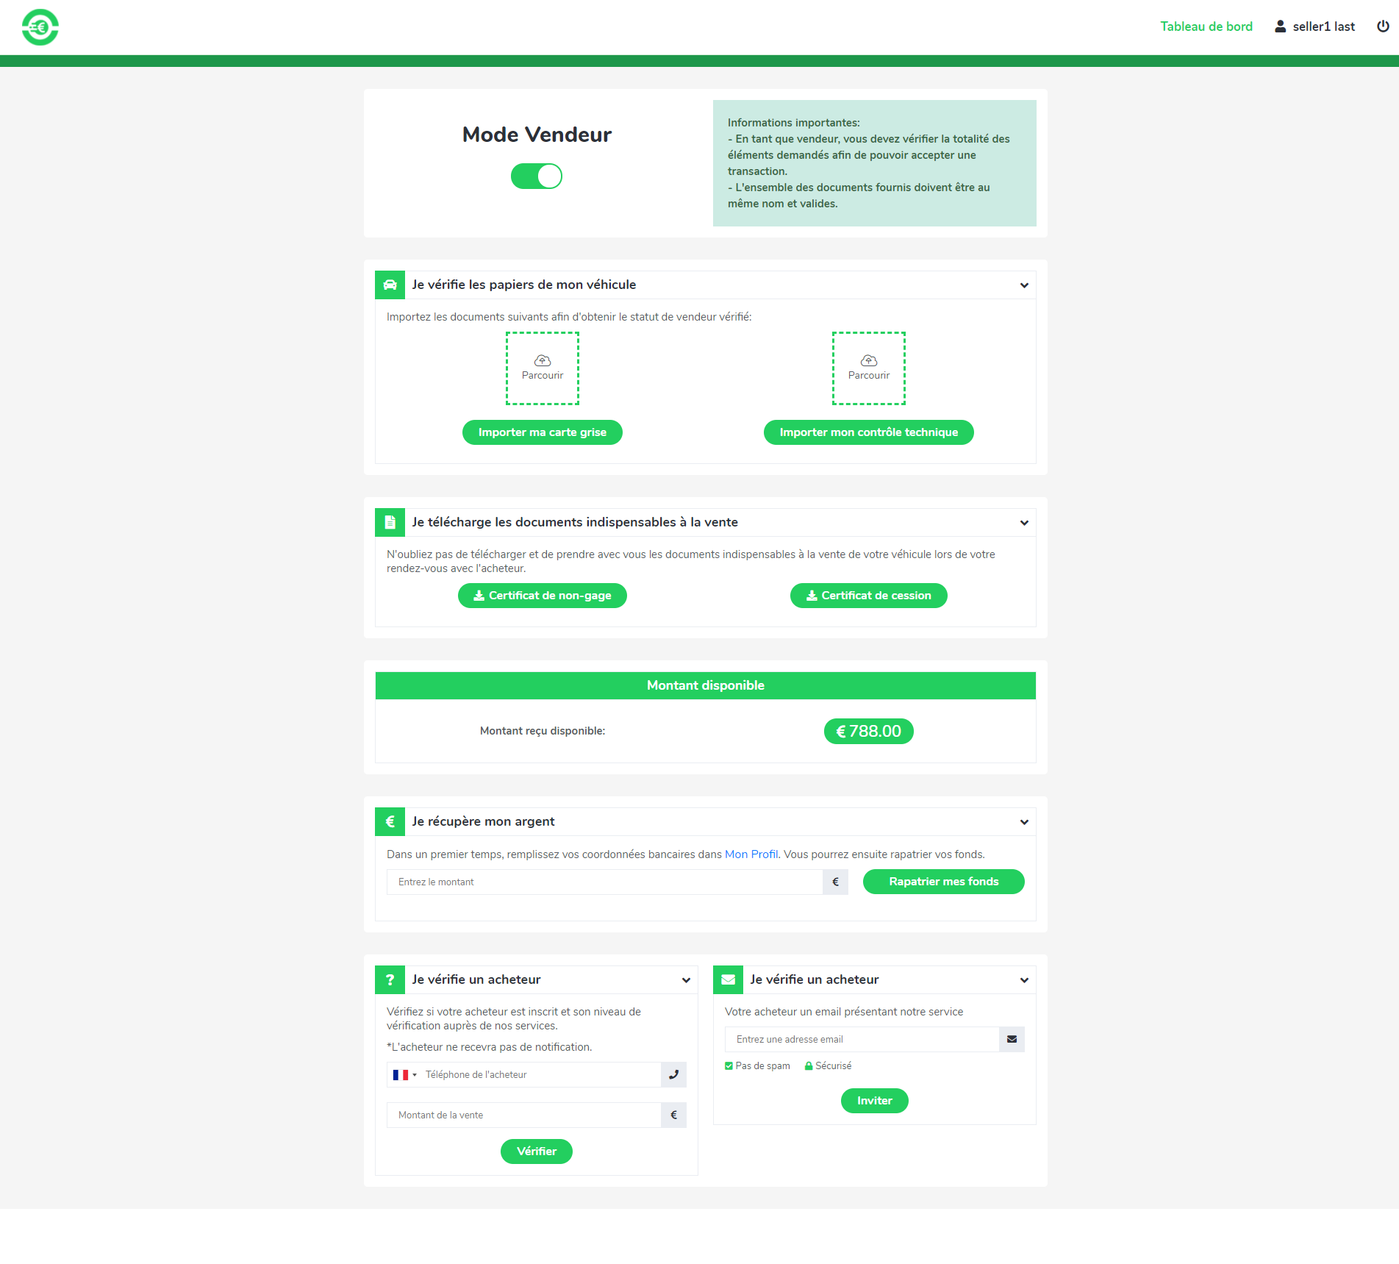The image size is (1399, 1264).
Task: Collapse the Je récupère mon argent section
Action: tap(1024, 822)
